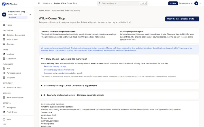The width and height of the screenshot is (204, 127).
Task: Open Compare petty cash before and after draft
Action: [x=63, y=73]
